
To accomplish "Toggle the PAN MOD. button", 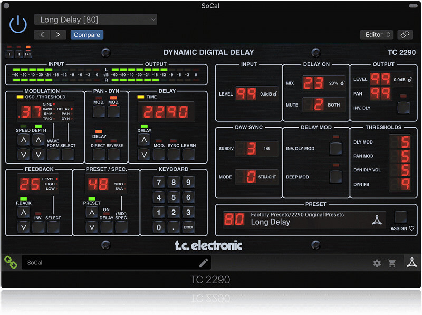I will (x=99, y=112).
